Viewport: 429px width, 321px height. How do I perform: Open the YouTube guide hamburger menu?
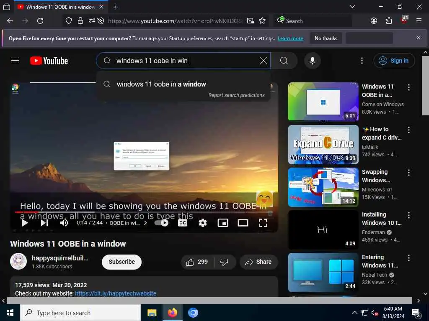click(x=15, y=60)
